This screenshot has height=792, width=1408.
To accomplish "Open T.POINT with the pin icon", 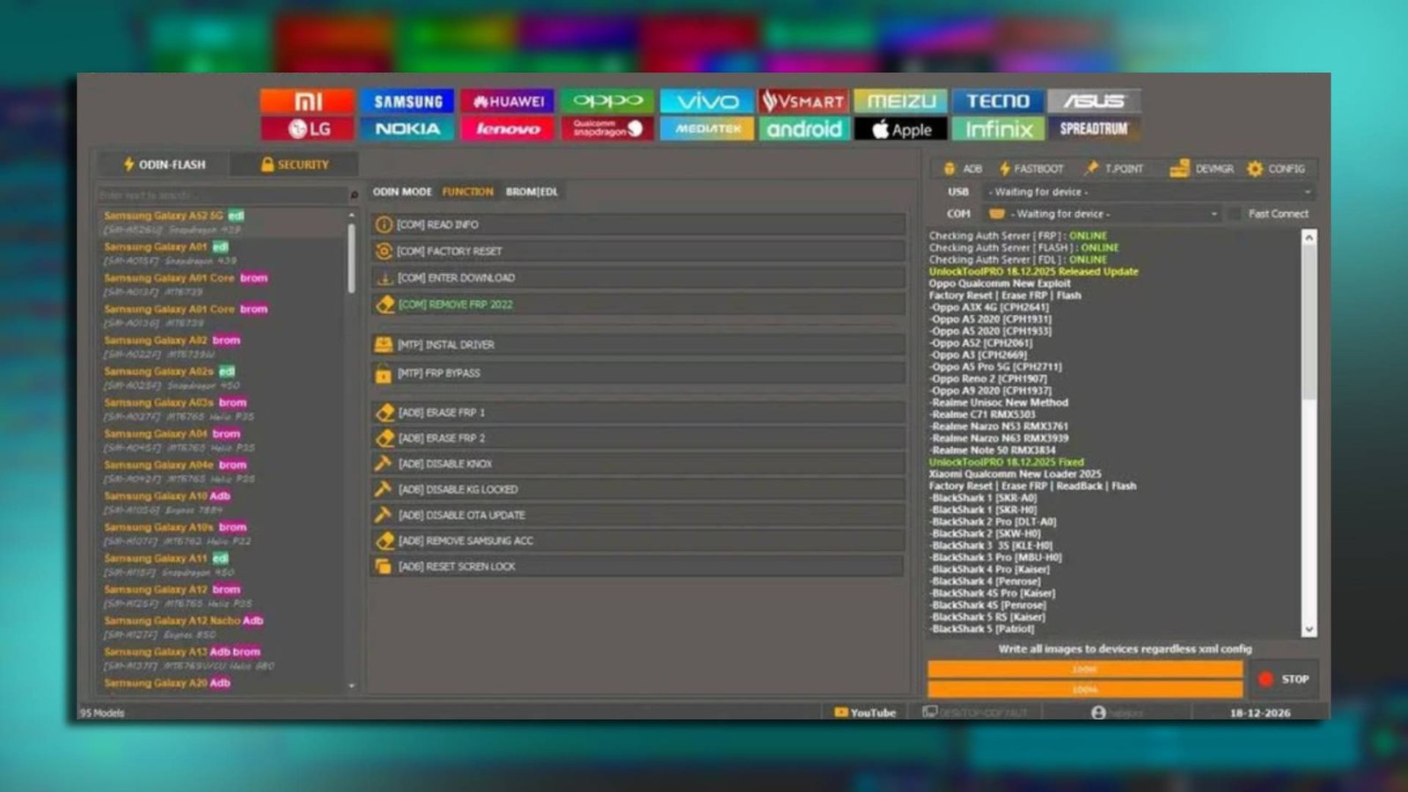I will (x=1093, y=168).
